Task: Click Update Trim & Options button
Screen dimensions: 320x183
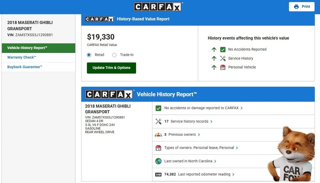Action: [x=111, y=68]
